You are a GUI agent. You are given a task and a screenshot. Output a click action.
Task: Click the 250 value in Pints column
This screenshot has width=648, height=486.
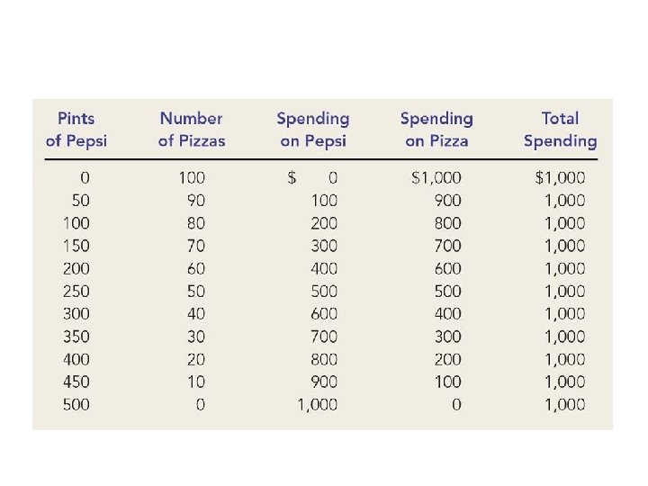tap(76, 291)
